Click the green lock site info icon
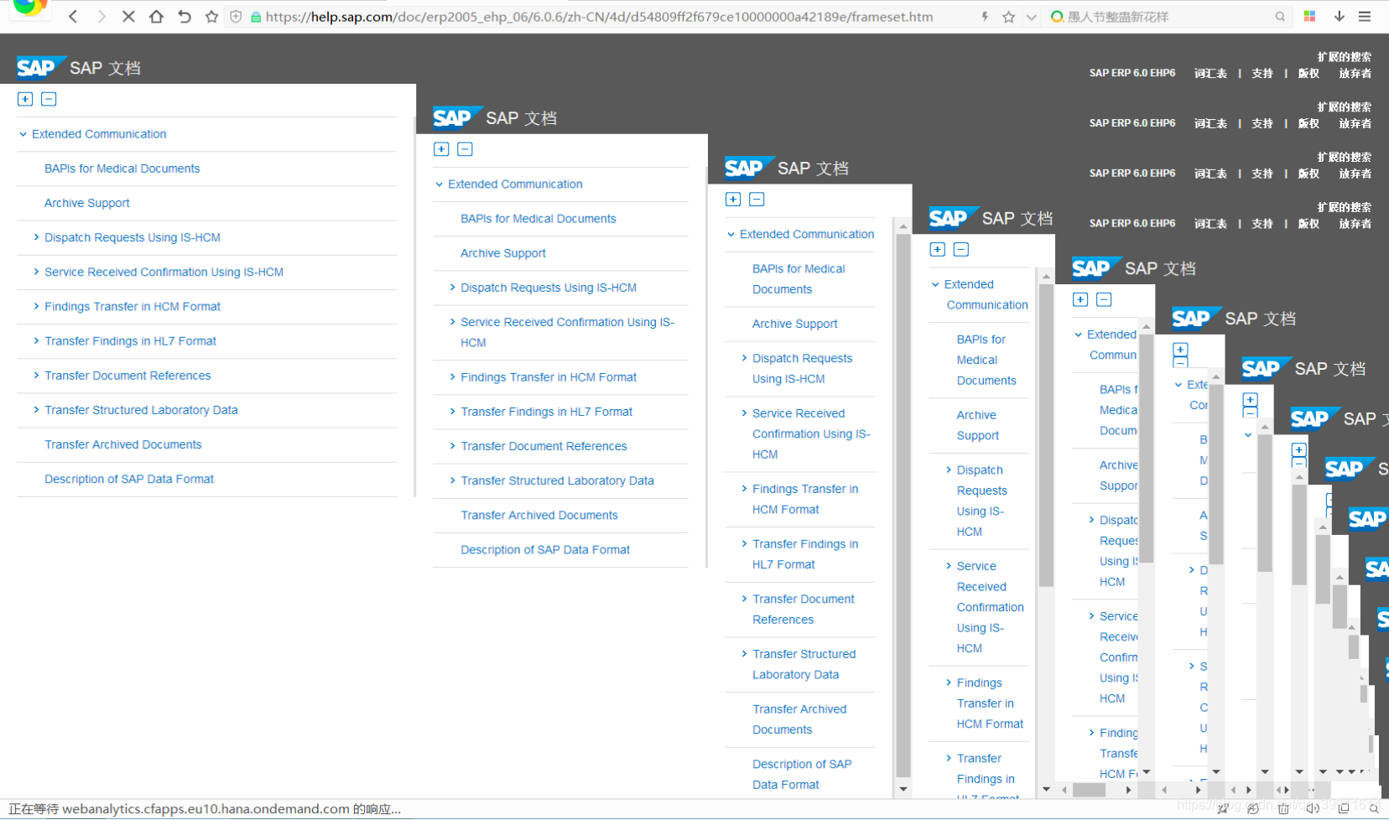Image resolution: width=1389 pixels, height=820 pixels. point(256,17)
